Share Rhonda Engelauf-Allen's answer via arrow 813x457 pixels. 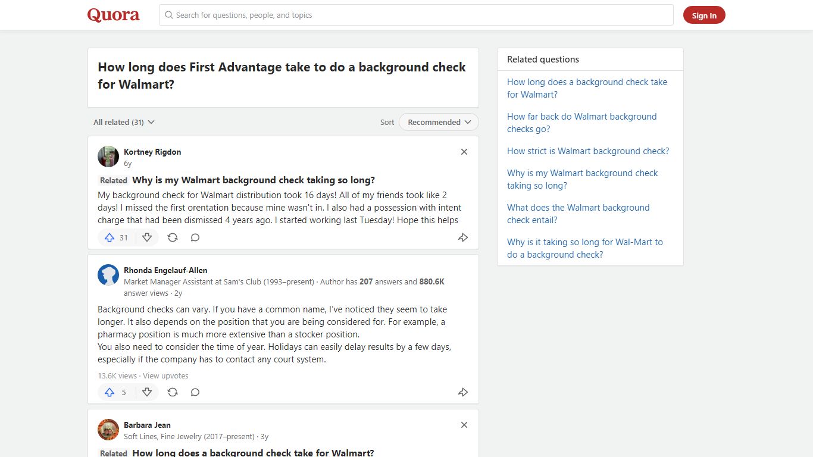(x=463, y=392)
